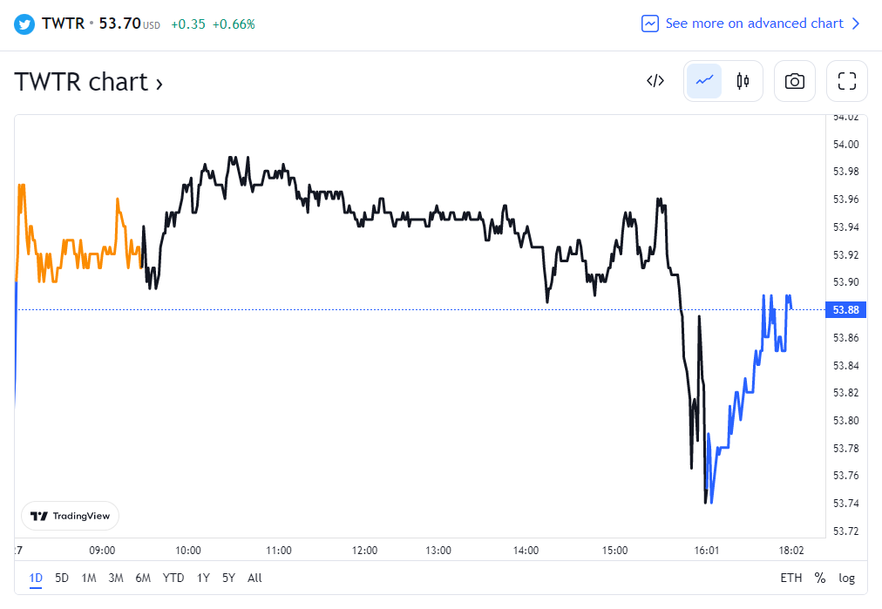The image size is (882, 609).
Task: Select the All time range
Action: (254, 578)
